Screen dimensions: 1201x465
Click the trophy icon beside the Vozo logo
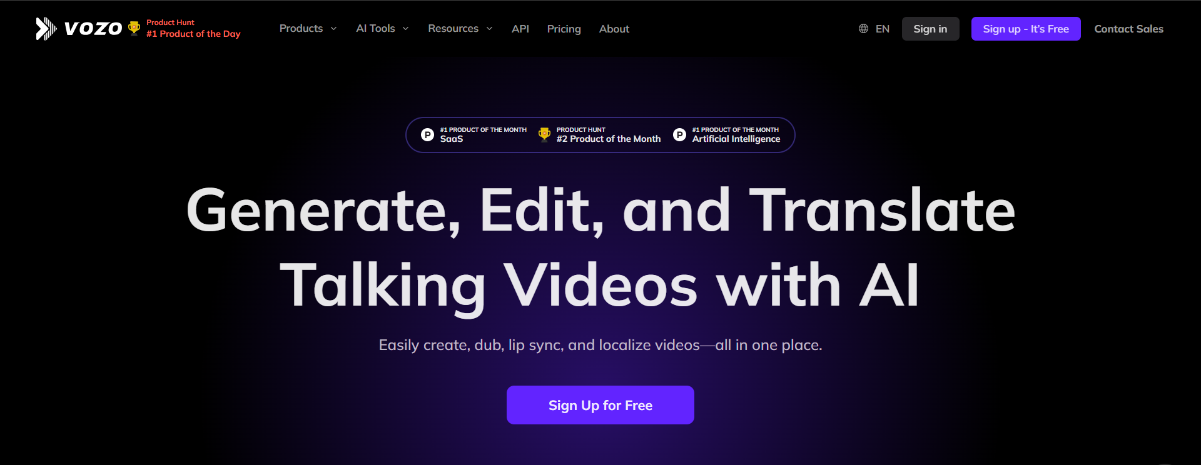(134, 28)
